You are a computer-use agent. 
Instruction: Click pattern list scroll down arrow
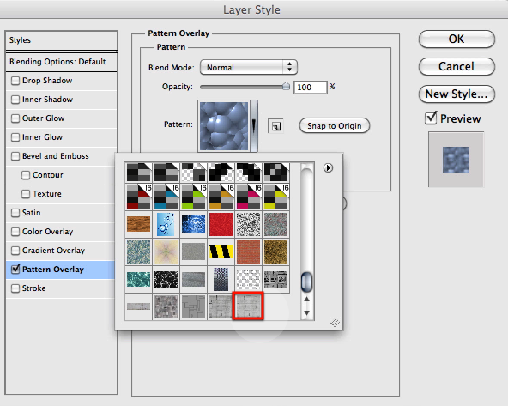pyautogui.click(x=307, y=313)
